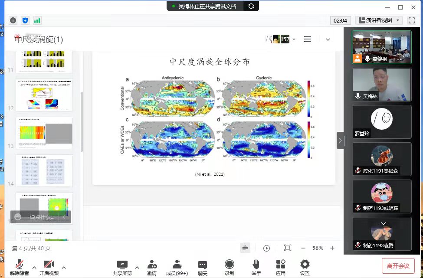Open the document hamburger menu

tap(308, 39)
